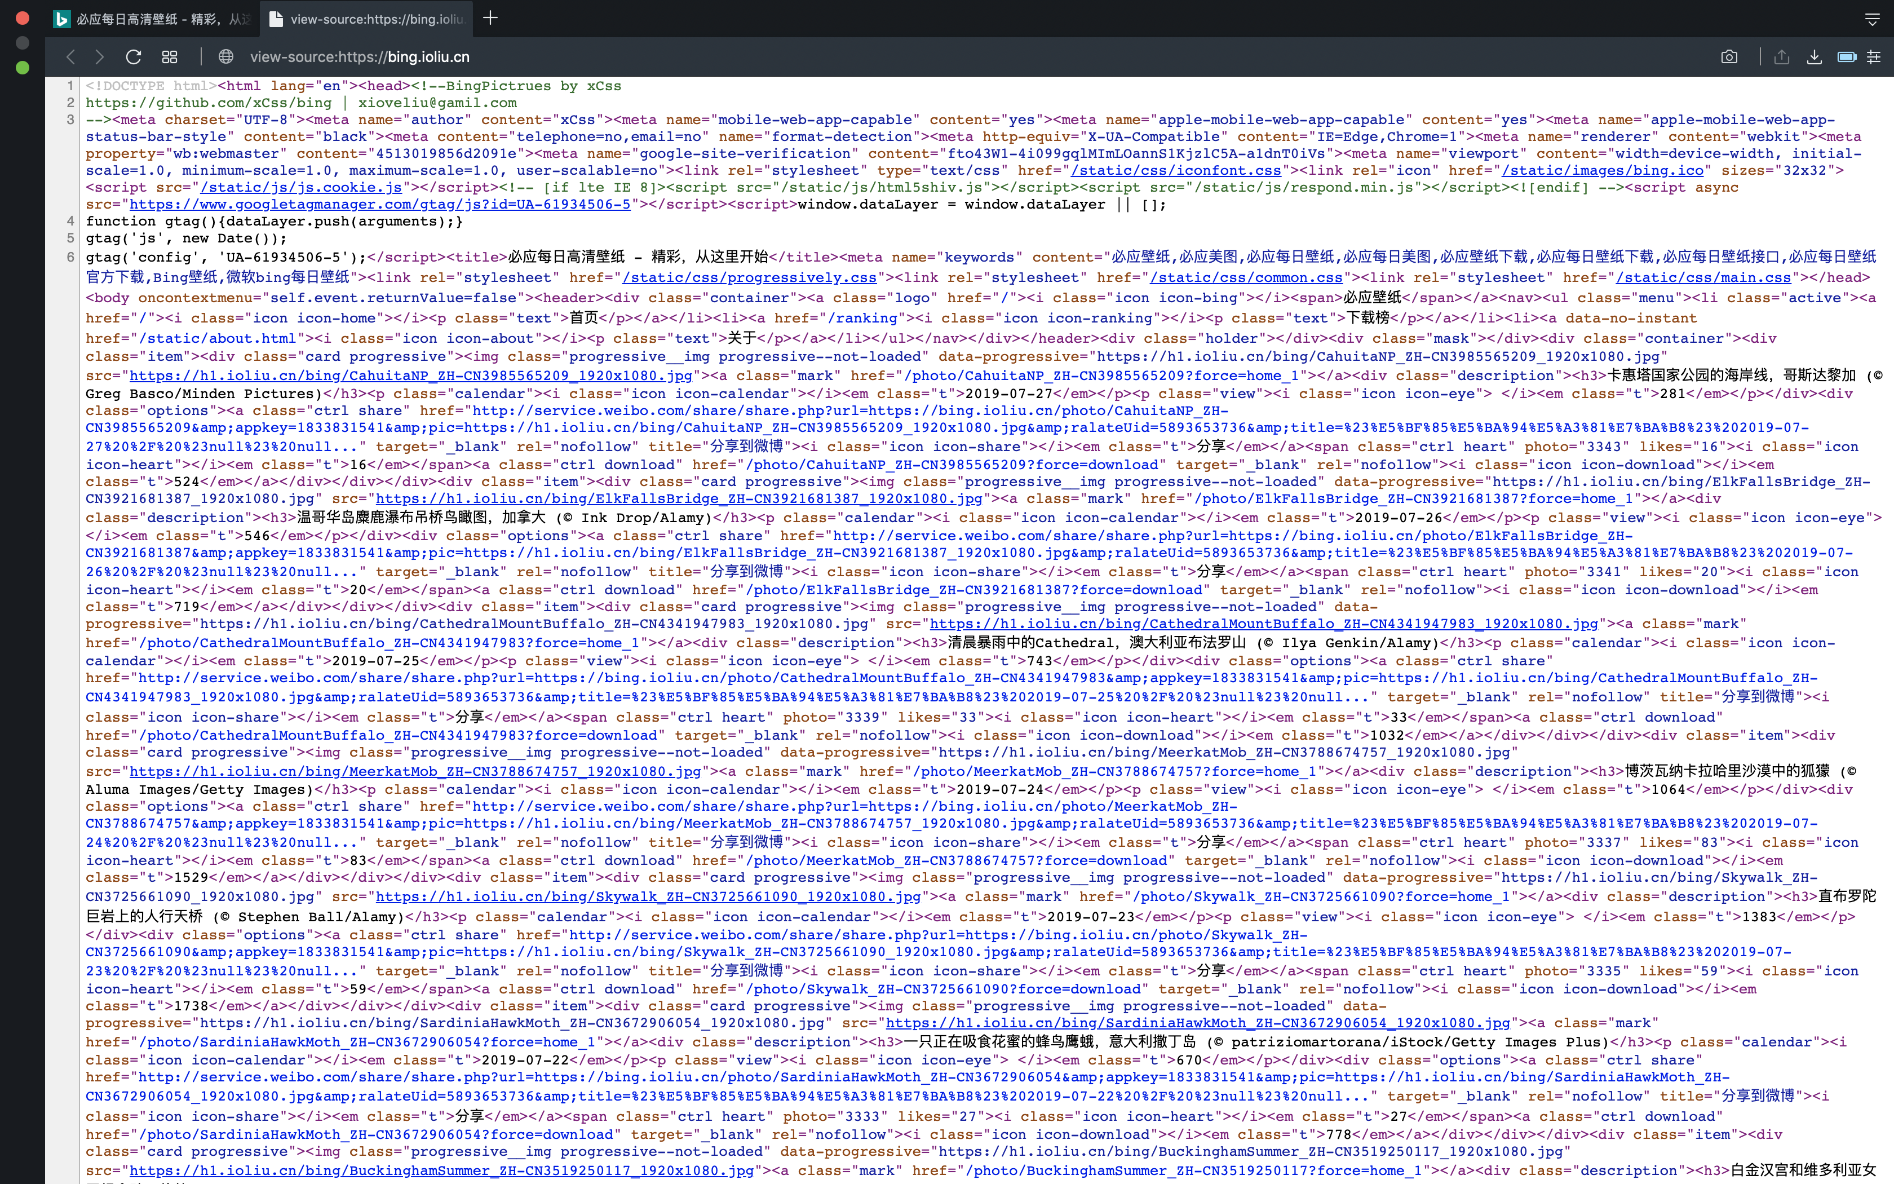Click the text 'https://github.com/xCss/bing'

click(x=208, y=103)
